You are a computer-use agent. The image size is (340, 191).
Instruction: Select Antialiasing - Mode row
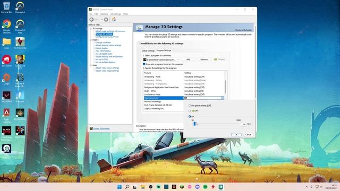coord(184,76)
